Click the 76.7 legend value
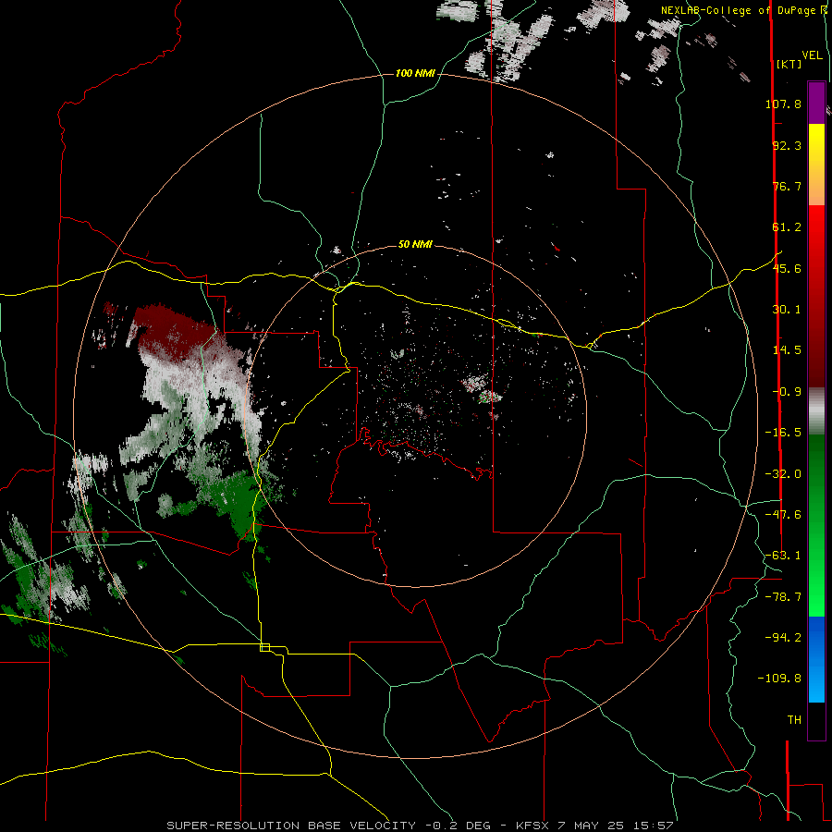832x832 pixels. (x=787, y=186)
